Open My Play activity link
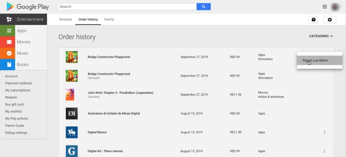This screenshot has height=157, width=346. pyautogui.click(x=17, y=119)
